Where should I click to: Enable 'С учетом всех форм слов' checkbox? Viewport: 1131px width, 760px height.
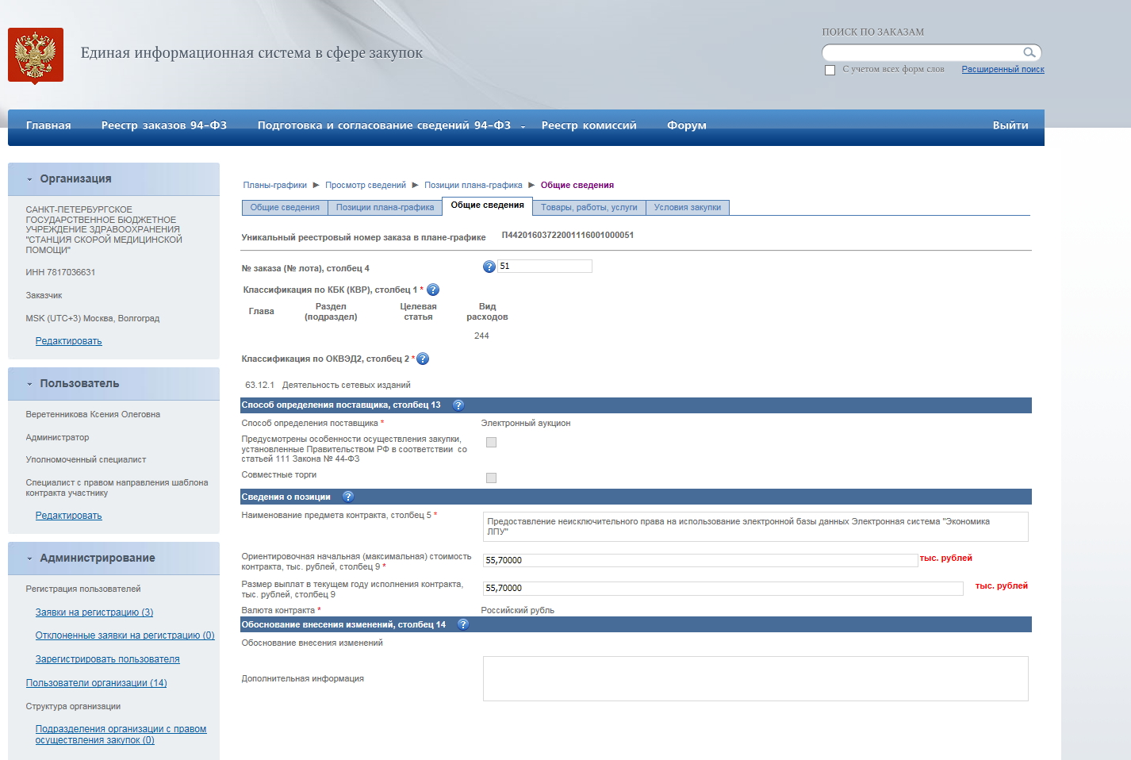(x=830, y=70)
